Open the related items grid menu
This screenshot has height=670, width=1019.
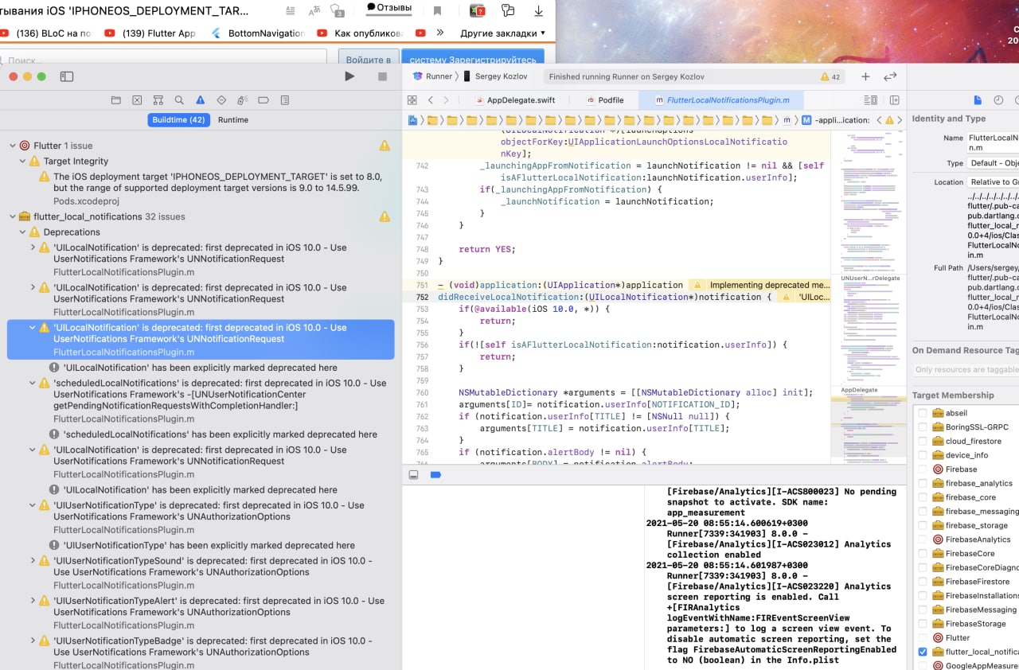click(412, 100)
